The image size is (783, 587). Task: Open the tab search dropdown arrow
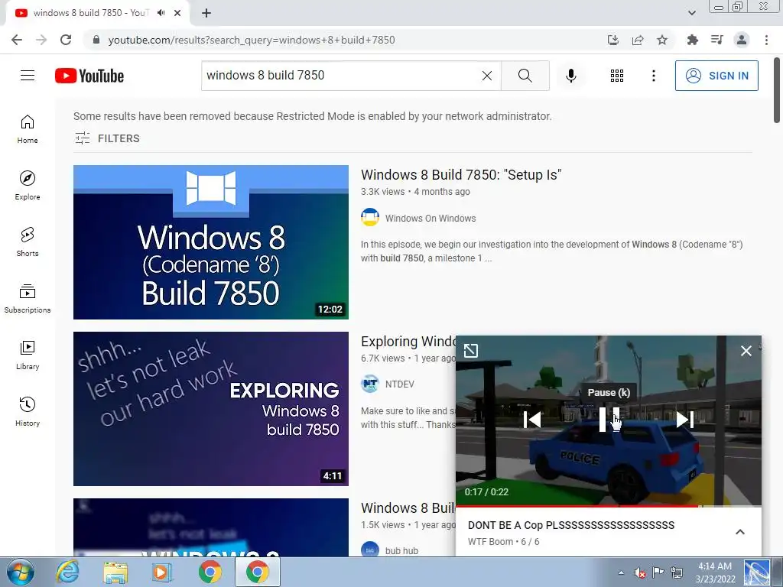pyautogui.click(x=691, y=13)
